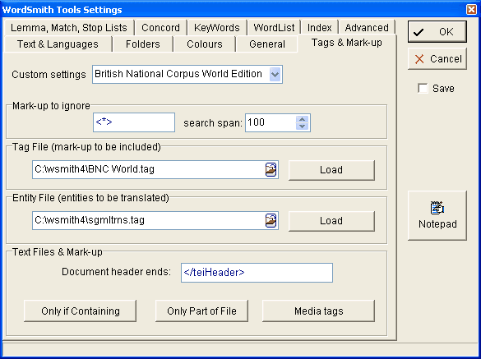
Task: Tick the Save checkbox
Action: click(423, 88)
